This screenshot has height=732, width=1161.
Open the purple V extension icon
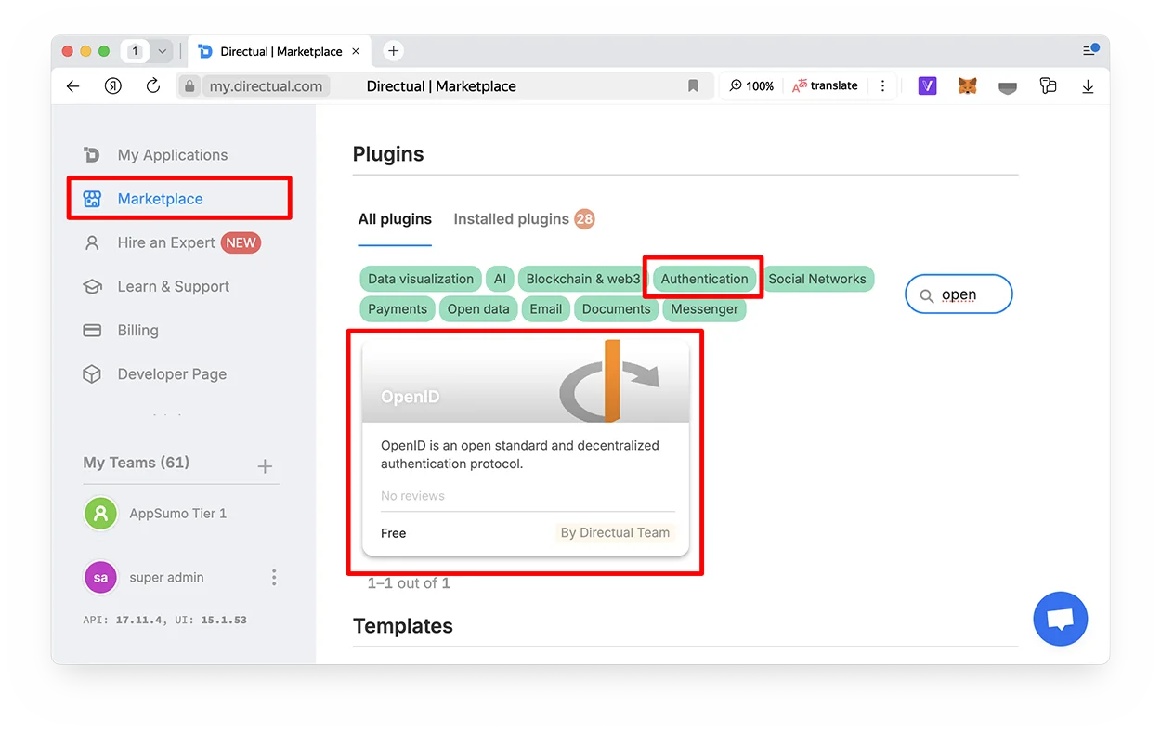pyautogui.click(x=927, y=86)
